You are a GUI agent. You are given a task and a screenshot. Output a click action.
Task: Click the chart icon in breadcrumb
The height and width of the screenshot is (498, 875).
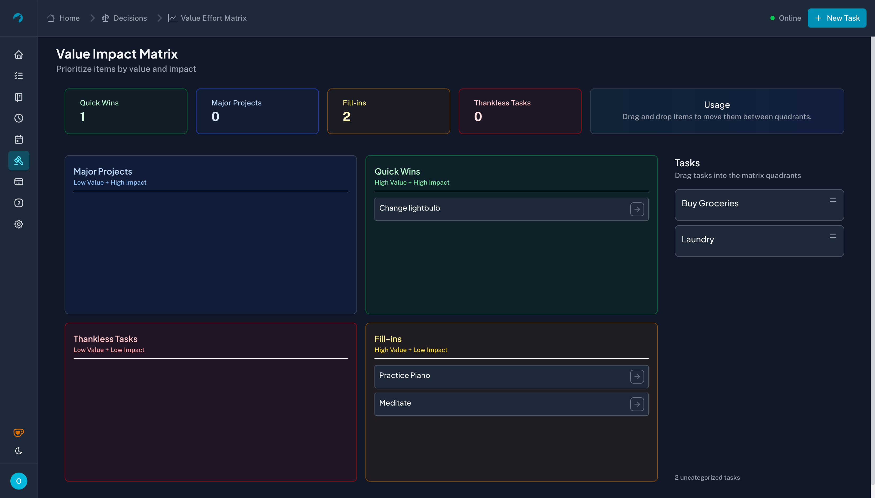tap(172, 18)
